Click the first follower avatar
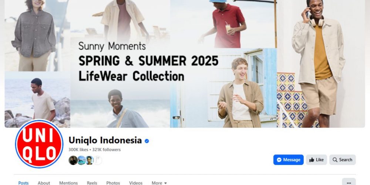Screen dimensions: 370x185 click(x=73, y=160)
